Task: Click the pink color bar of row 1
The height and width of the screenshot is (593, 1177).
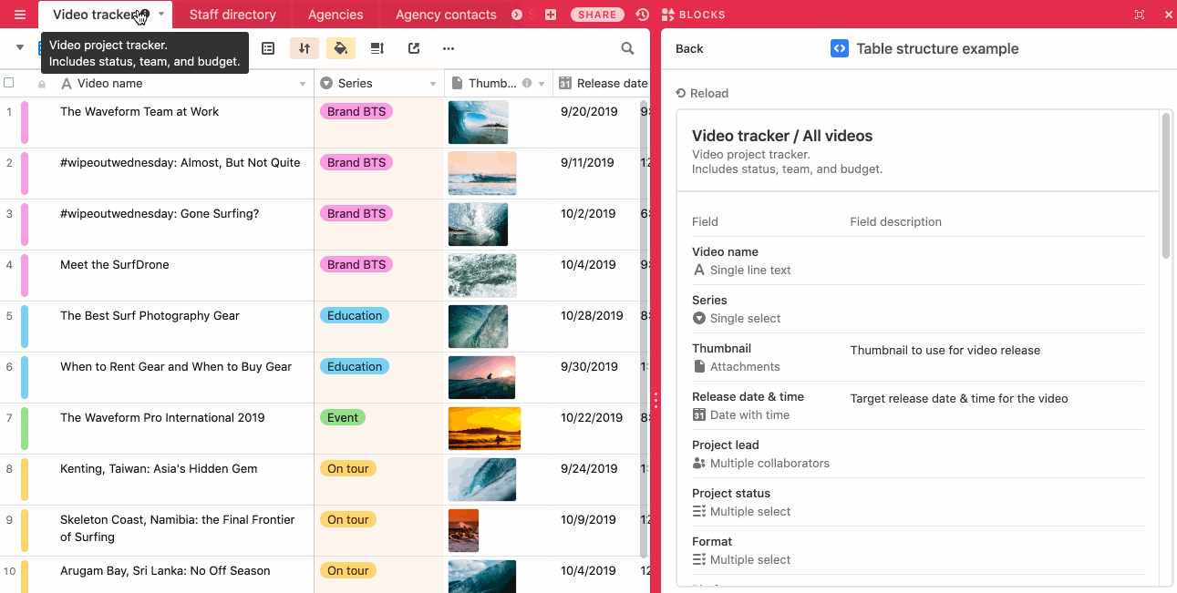Action: coord(25,123)
